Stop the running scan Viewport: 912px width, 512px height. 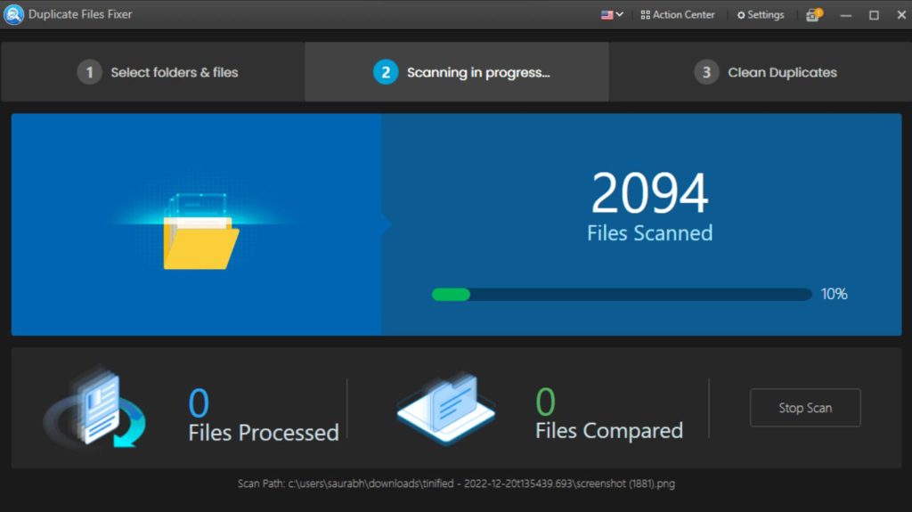[x=805, y=408]
